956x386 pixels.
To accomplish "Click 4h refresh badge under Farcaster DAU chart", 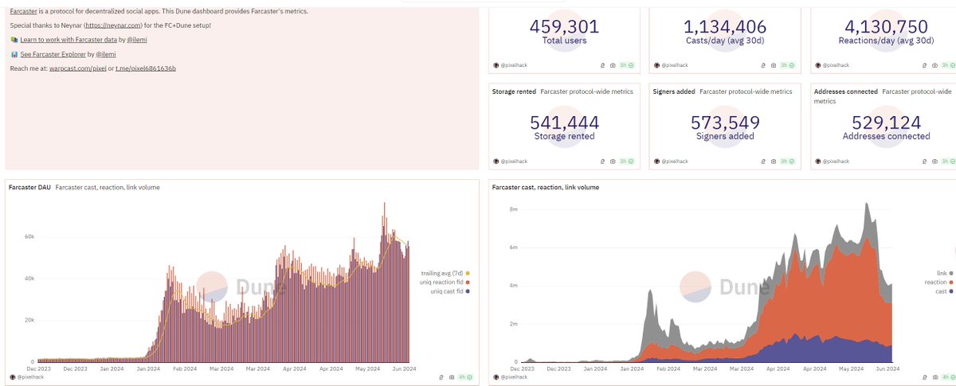I will point(467,377).
